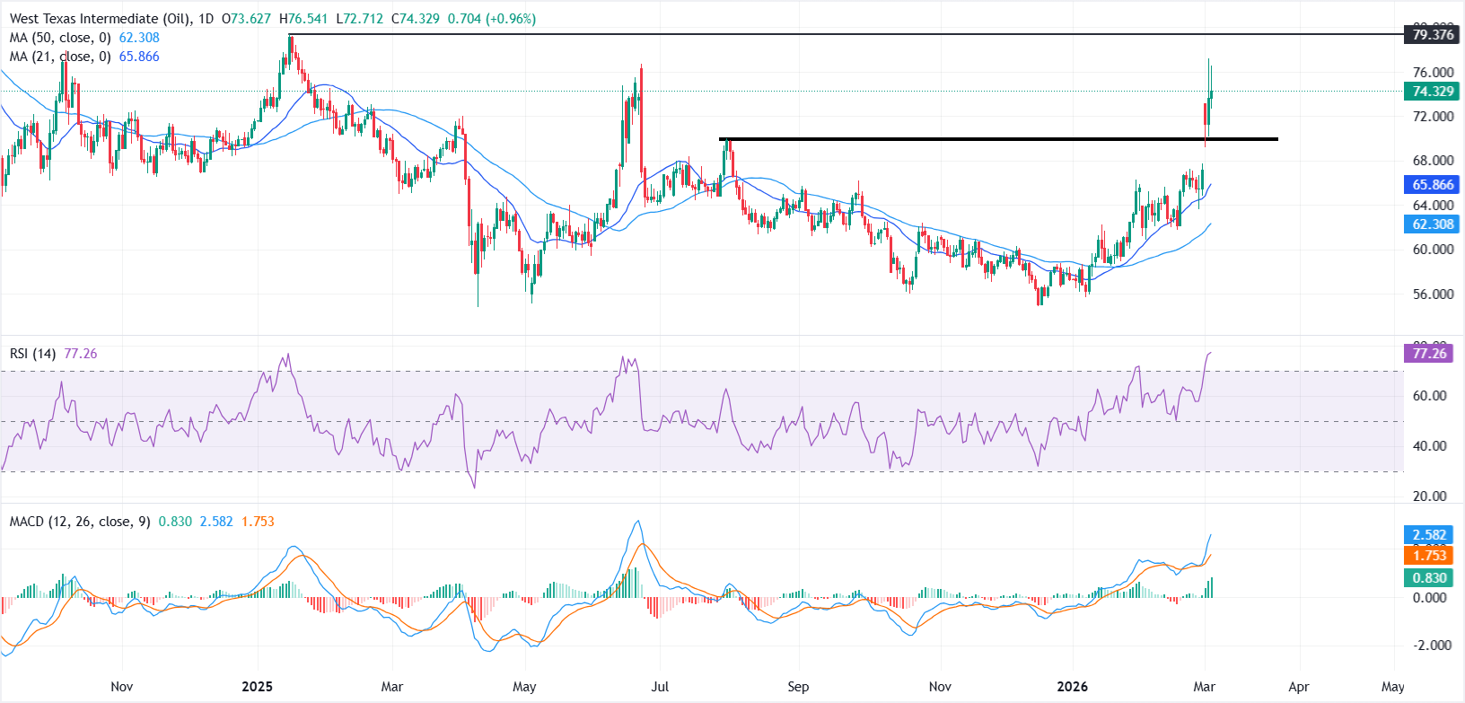Click the 2025 label on the time axis

258,687
